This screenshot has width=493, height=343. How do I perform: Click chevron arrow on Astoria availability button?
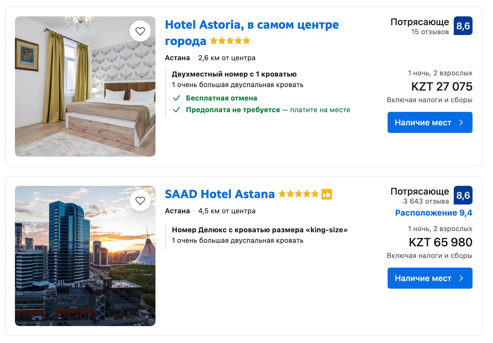click(461, 122)
